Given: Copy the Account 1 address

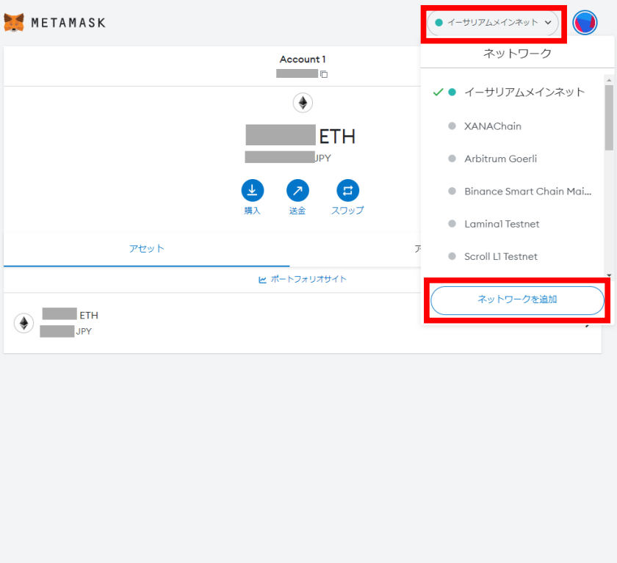Looking at the screenshot, I should click(324, 74).
